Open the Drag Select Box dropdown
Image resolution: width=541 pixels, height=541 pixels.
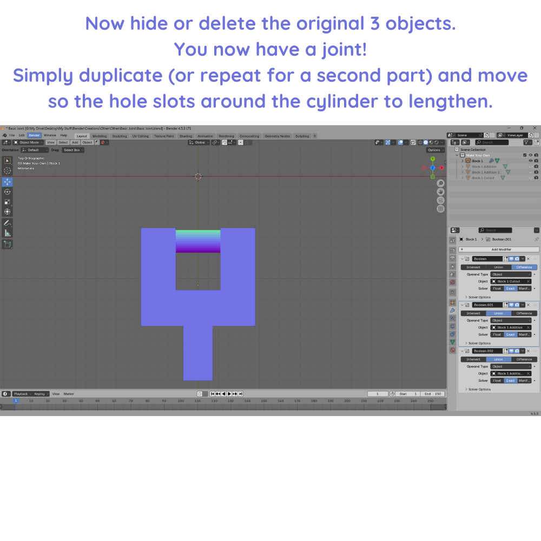coord(73,150)
